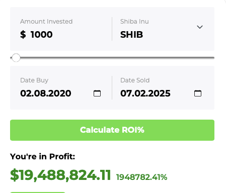Click the Date Sold field 07.02.2025
Viewport: 226px width, 193px height.
pos(145,93)
